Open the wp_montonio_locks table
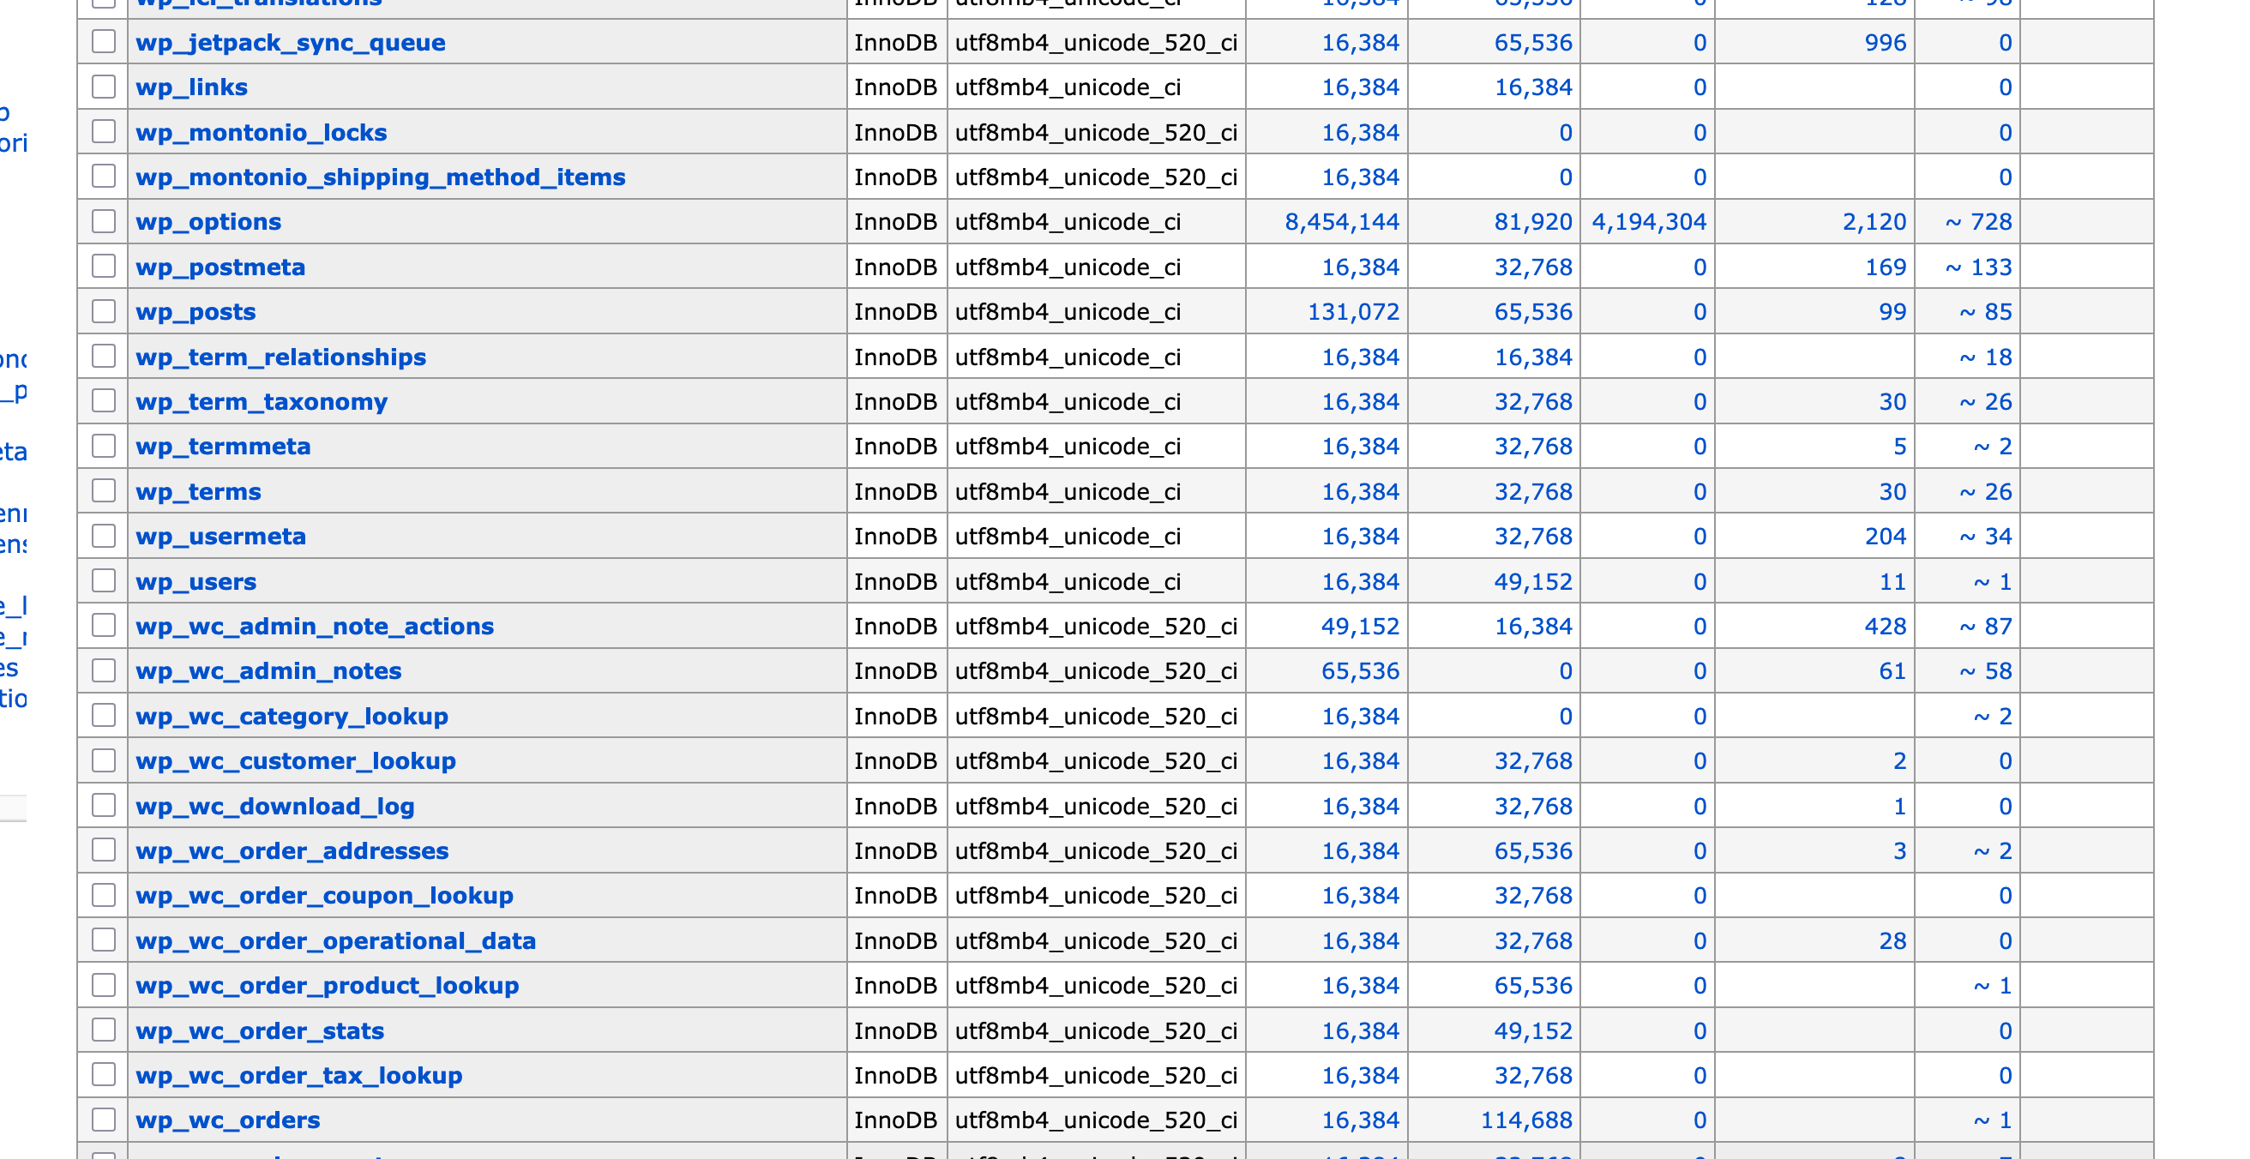 point(262,133)
